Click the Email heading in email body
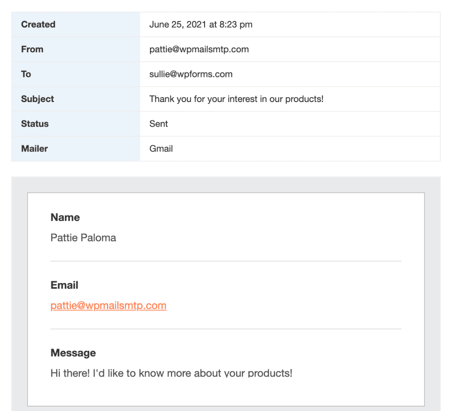Screen dimensions: 452x411 64,285
